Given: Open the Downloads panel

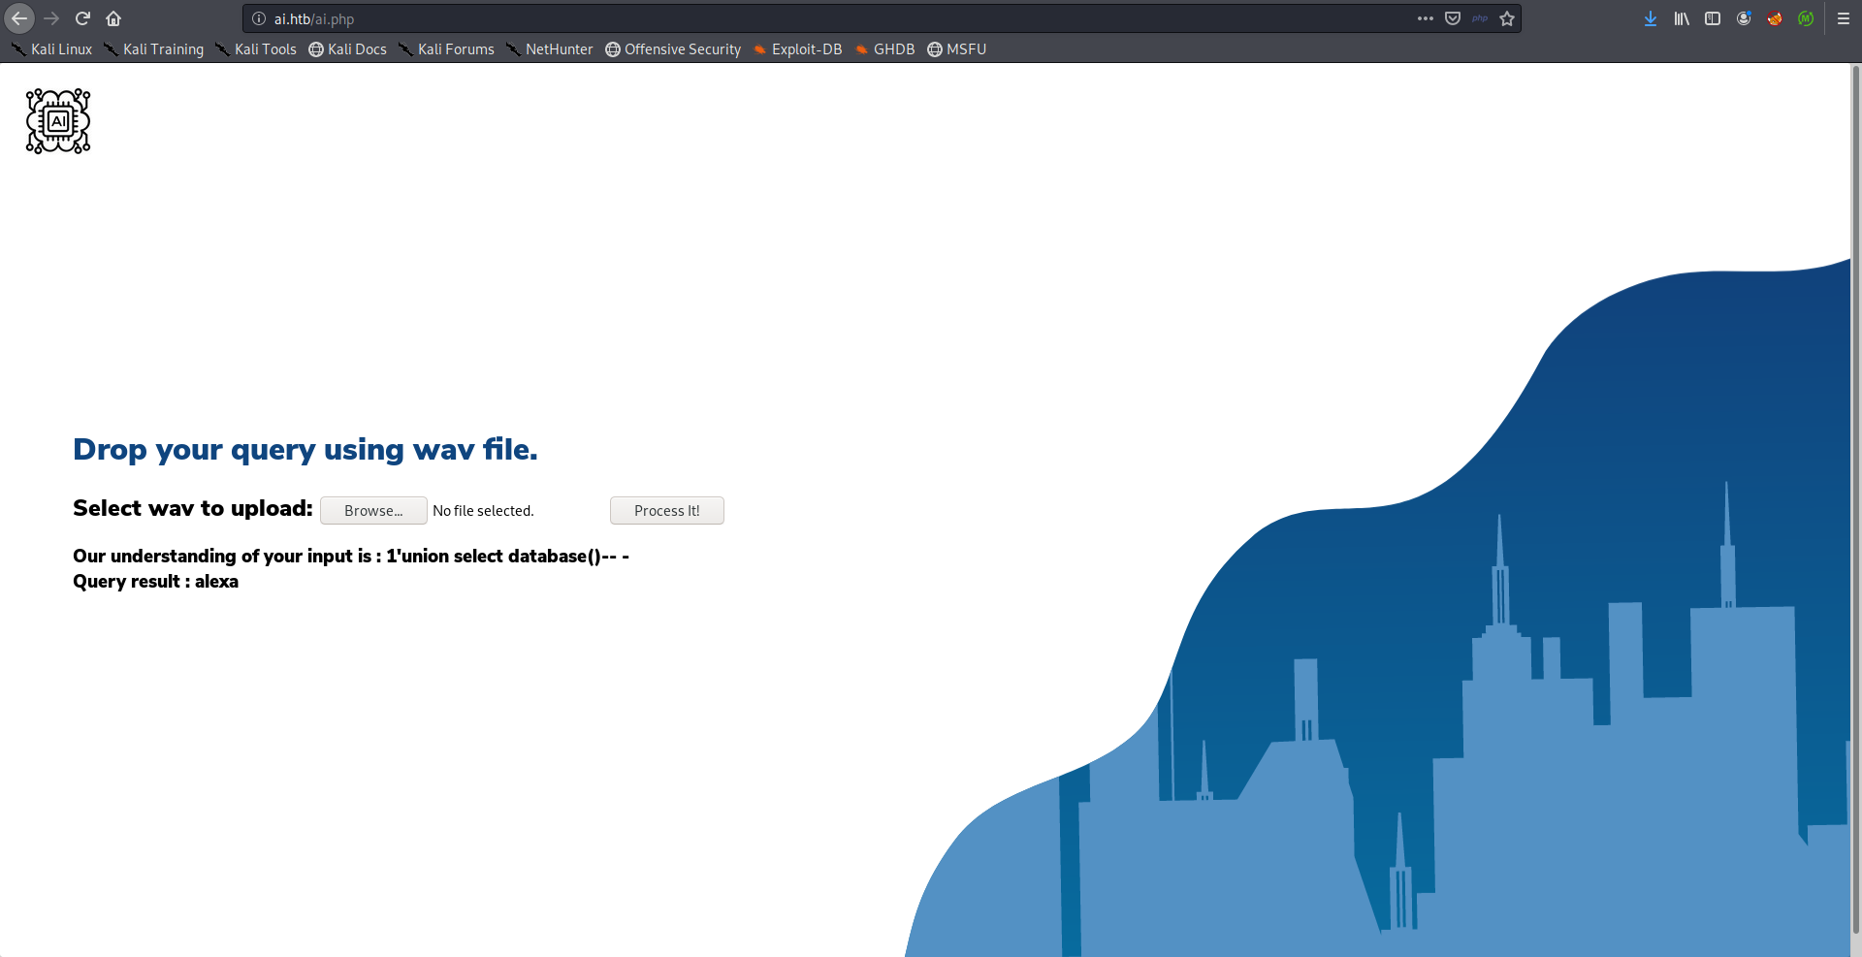Looking at the screenshot, I should point(1650,18).
